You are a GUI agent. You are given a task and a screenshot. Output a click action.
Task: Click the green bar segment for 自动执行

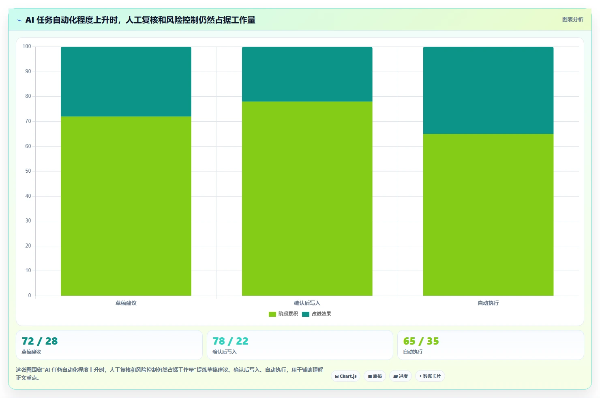click(x=488, y=215)
